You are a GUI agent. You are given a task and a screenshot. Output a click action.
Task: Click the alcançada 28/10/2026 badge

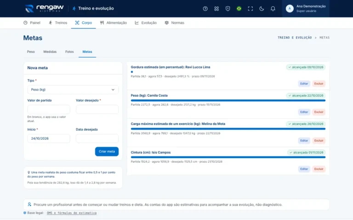point(306,124)
